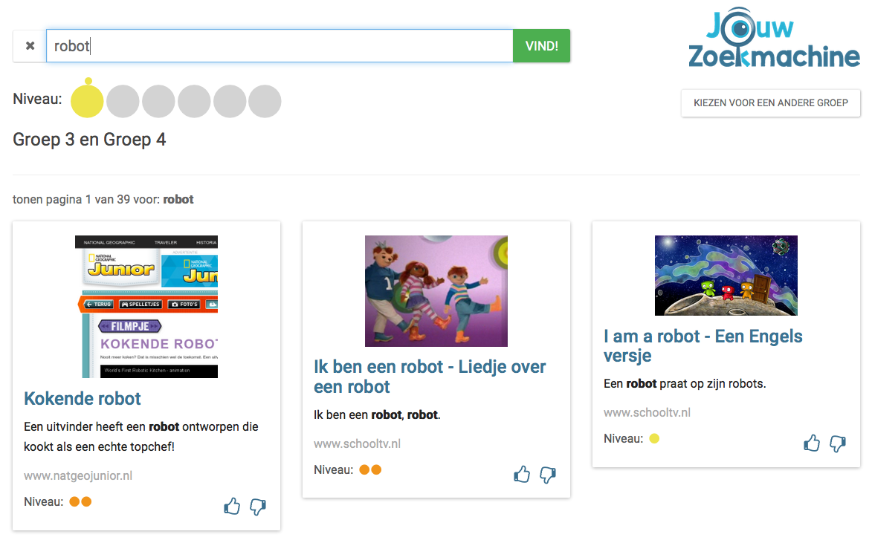Thumbs up 'I am a robot' result
872x540 pixels.
click(812, 443)
